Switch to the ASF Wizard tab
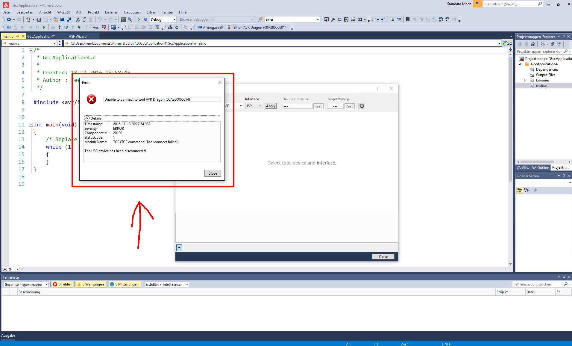The image size is (572, 346). point(78,37)
